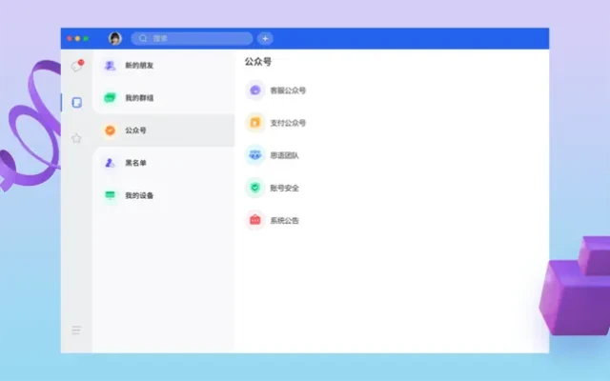Screen dimensions: 610x381
Task: Click the 思语团队 blue icon
Action: [x=254, y=155]
